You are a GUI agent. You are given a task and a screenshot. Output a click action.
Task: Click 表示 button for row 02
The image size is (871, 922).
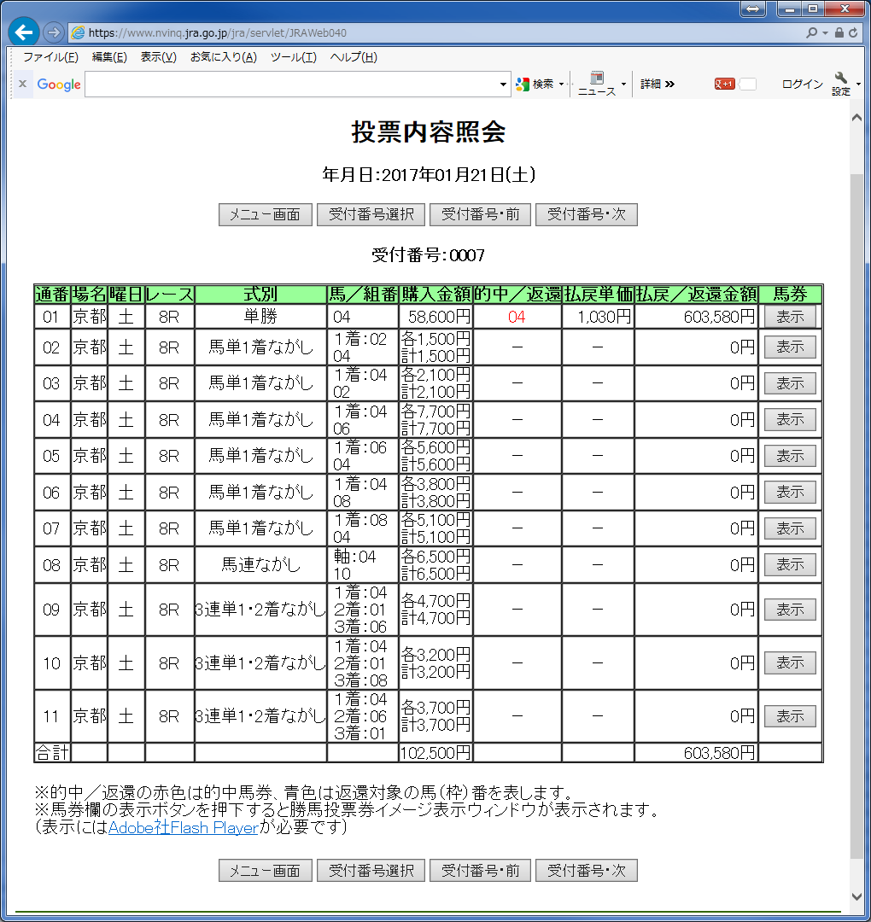point(790,347)
